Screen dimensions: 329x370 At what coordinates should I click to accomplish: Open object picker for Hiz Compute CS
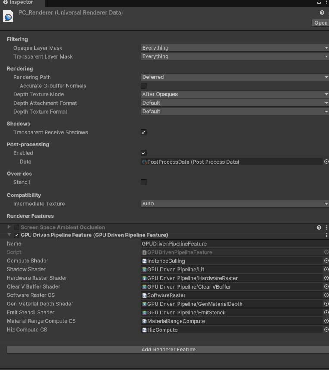tap(326, 330)
